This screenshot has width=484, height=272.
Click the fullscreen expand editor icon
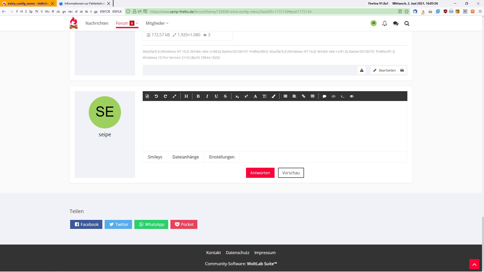point(174,96)
